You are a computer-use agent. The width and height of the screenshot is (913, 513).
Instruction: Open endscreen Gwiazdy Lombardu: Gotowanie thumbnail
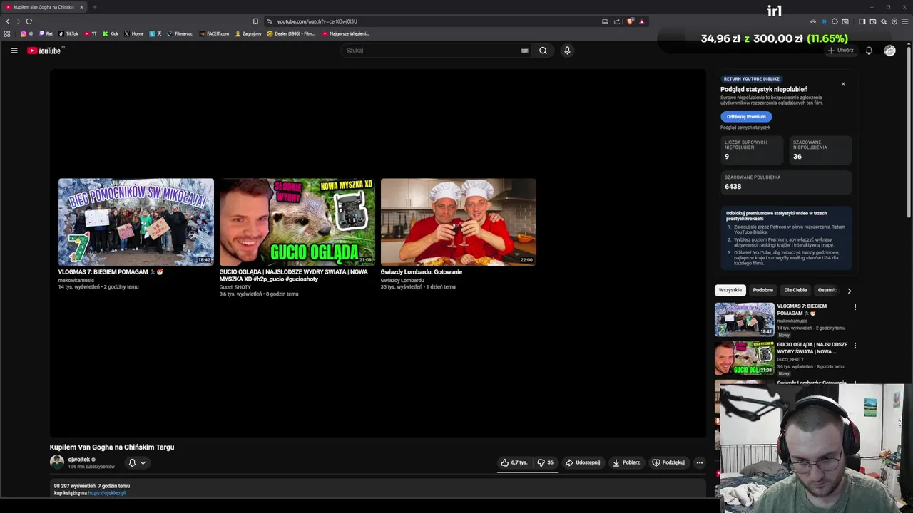[x=459, y=222]
